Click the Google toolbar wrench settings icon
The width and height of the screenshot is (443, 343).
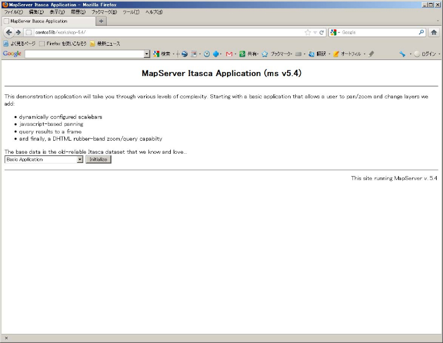click(x=402, y=54)
